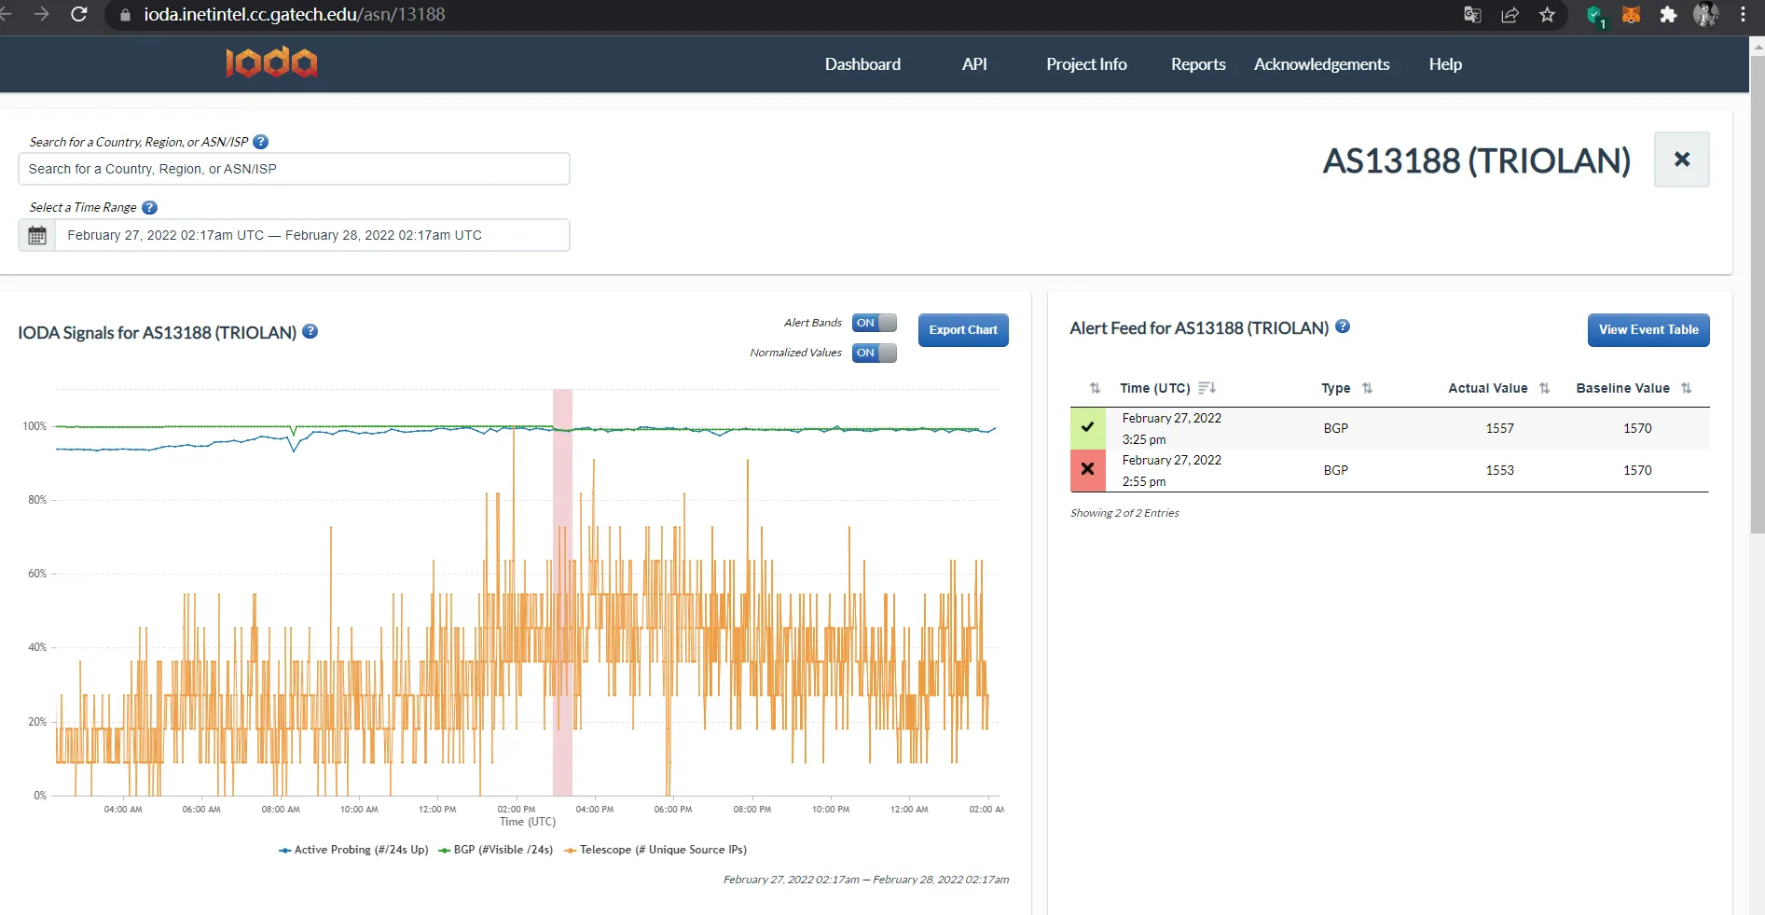Go to Reports in navigation

point(1198,64)
